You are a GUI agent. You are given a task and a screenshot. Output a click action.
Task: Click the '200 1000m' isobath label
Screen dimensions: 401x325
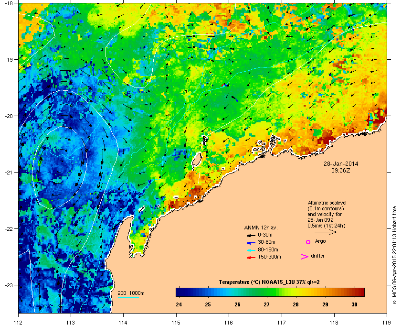[131, 293]
